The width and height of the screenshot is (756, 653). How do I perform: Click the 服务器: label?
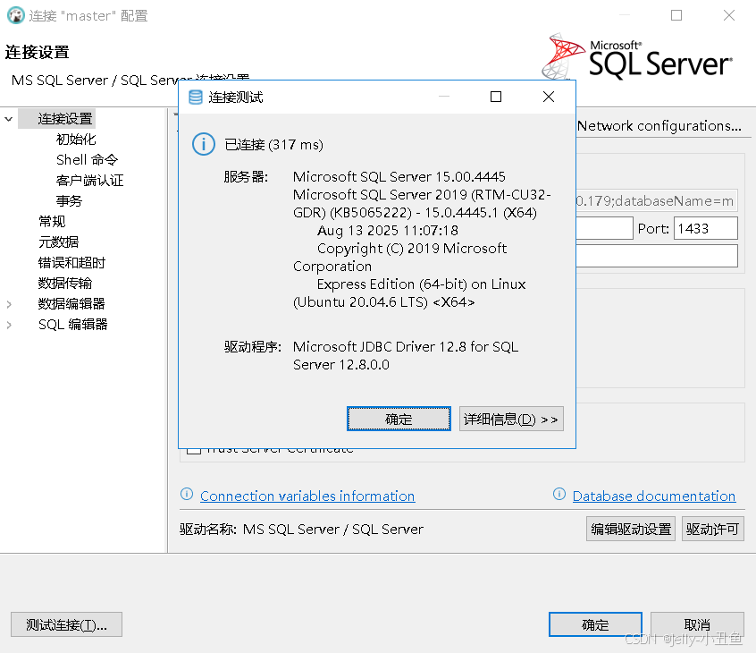click(246, 176)
